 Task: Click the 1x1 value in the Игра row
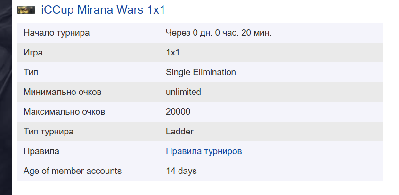click(173, 53)
